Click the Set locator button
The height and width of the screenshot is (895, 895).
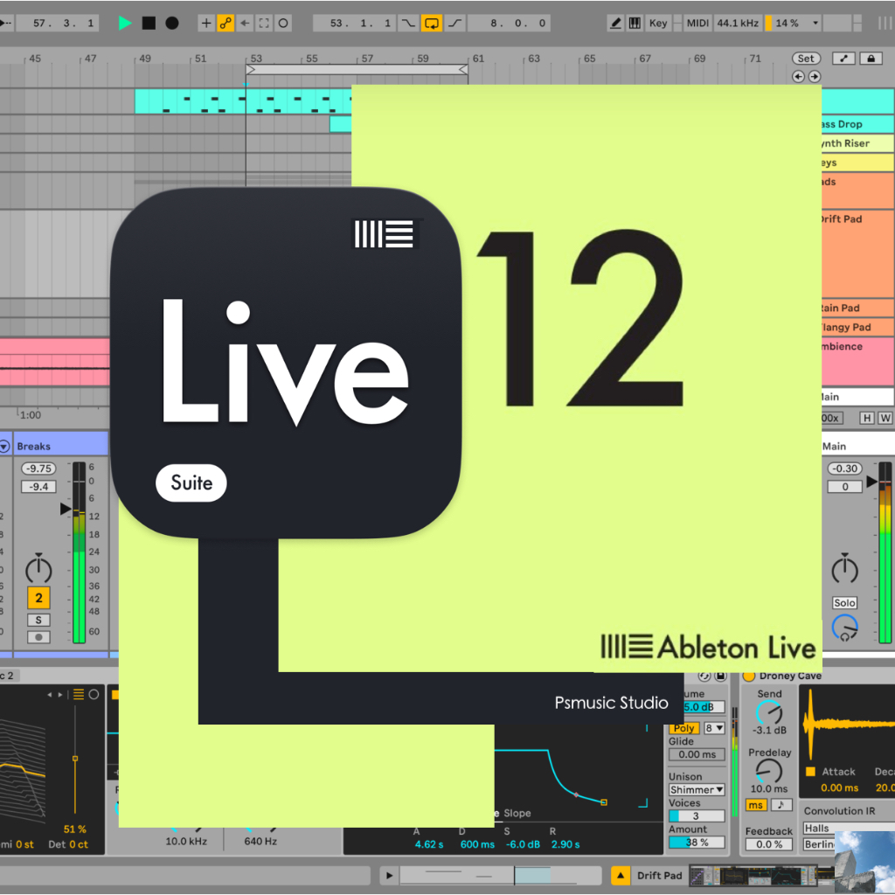(805, 58)
